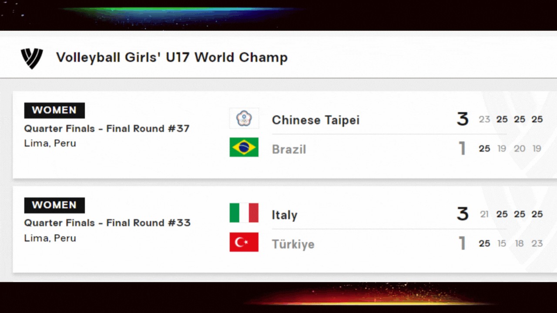The height and width of the screenshot is (313, 557).
Task: Click the Volleyball World logo icon
Action: (x=32, y=58)
